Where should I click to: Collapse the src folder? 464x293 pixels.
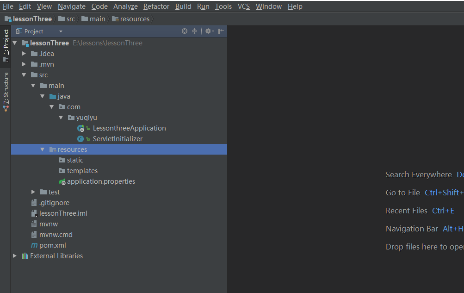coord(24,75)
